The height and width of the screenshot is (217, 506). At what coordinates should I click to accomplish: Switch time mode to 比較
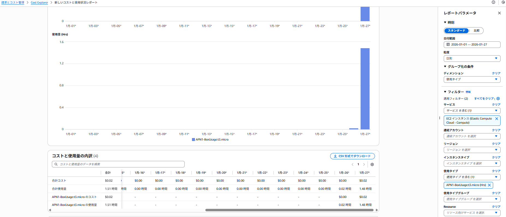pyautogui.click(x=476, y=31)
